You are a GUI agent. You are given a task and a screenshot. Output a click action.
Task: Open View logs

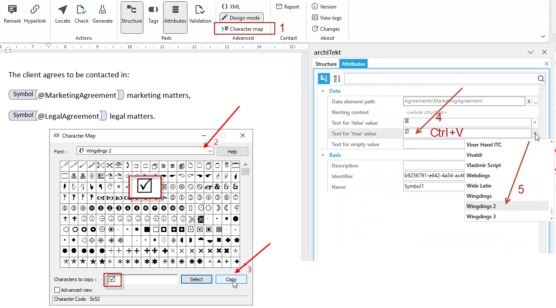coord(327,18)
